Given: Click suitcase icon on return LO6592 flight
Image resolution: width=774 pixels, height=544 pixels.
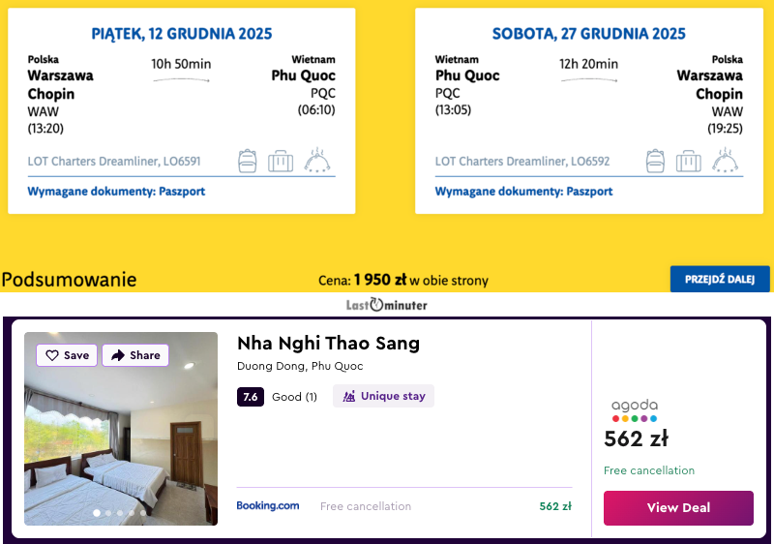Looking at the screenshot, I should tap(688, 161).
